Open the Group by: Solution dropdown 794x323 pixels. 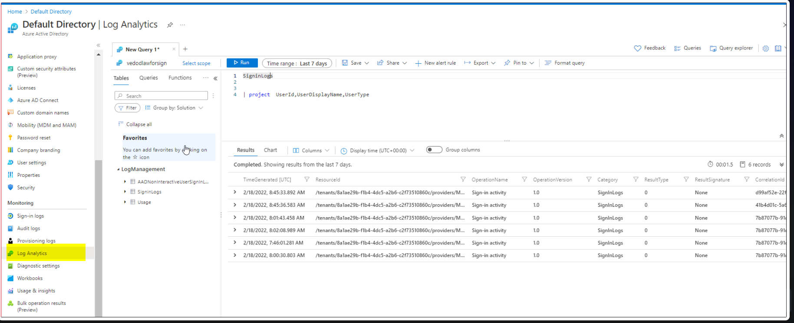pyautogui.click(x=174, y=108)
